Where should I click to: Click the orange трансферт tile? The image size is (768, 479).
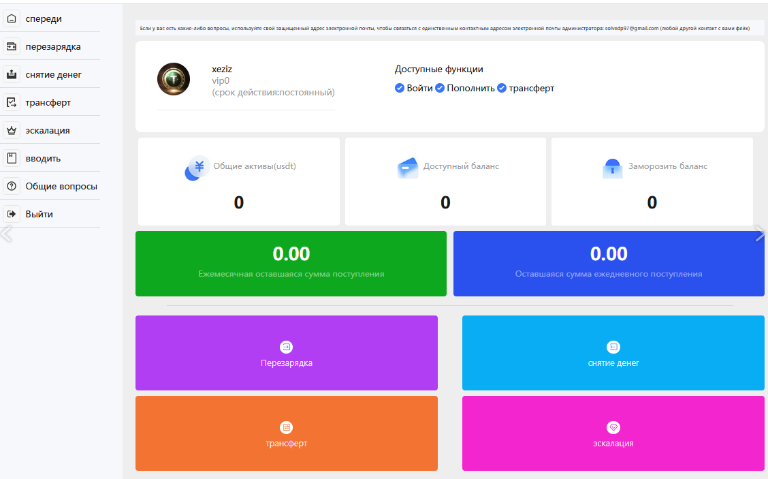pos(287,433)
